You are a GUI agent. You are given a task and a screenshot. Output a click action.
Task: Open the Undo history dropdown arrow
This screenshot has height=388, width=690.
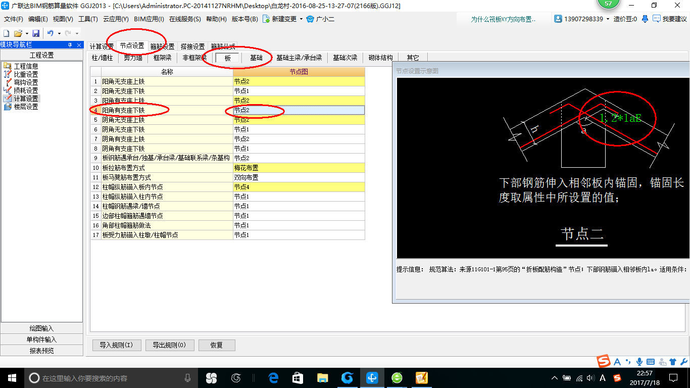[x=60, y=34]
